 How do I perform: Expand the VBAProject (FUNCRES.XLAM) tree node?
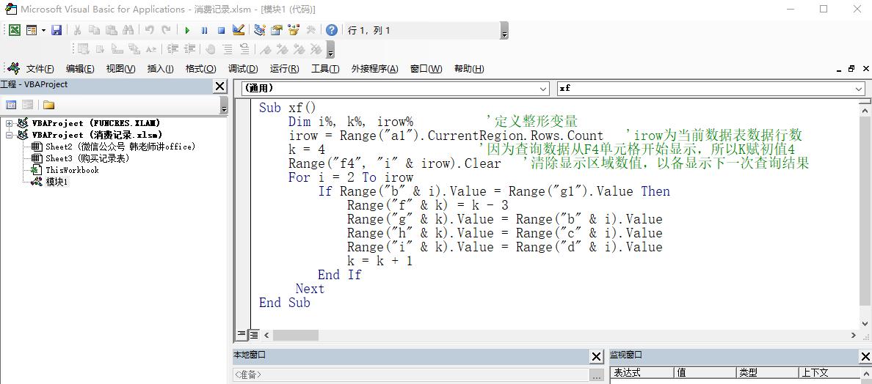click(9, 123)
